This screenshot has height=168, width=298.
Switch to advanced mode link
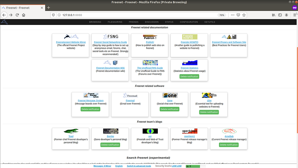[139, 166]
